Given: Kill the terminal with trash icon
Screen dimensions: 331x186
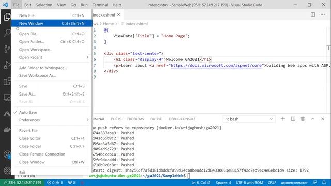Looking at the screenshot, I should pyautogui.click(x=303, y=119).
